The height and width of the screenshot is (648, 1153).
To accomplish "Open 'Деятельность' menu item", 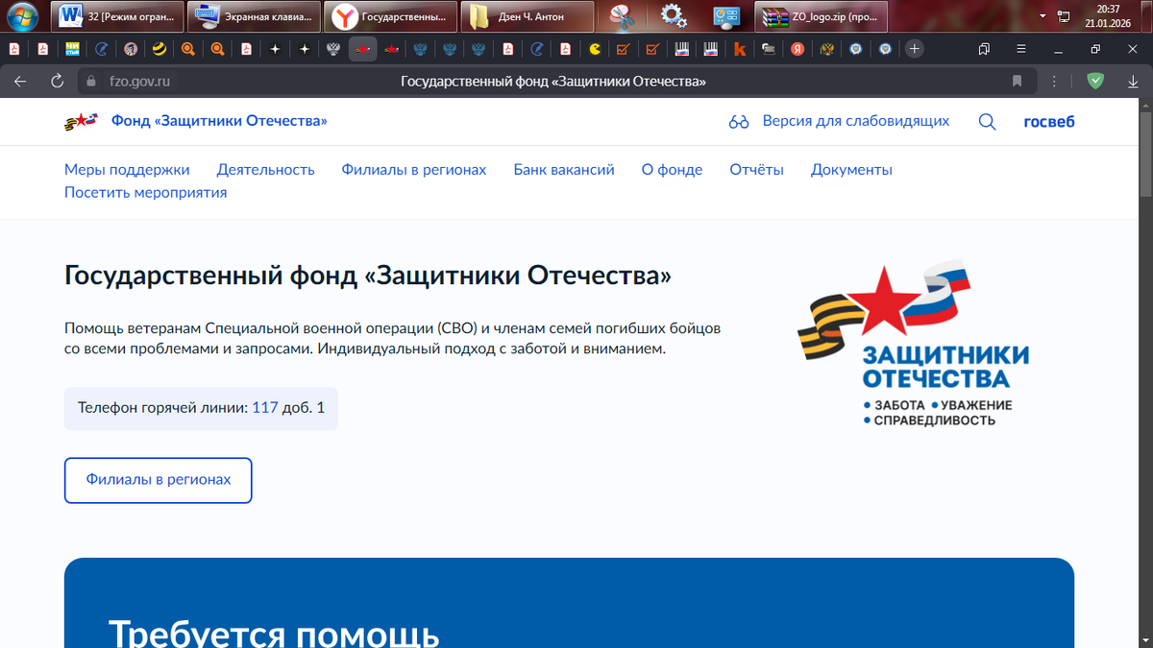I will [266, 170].
